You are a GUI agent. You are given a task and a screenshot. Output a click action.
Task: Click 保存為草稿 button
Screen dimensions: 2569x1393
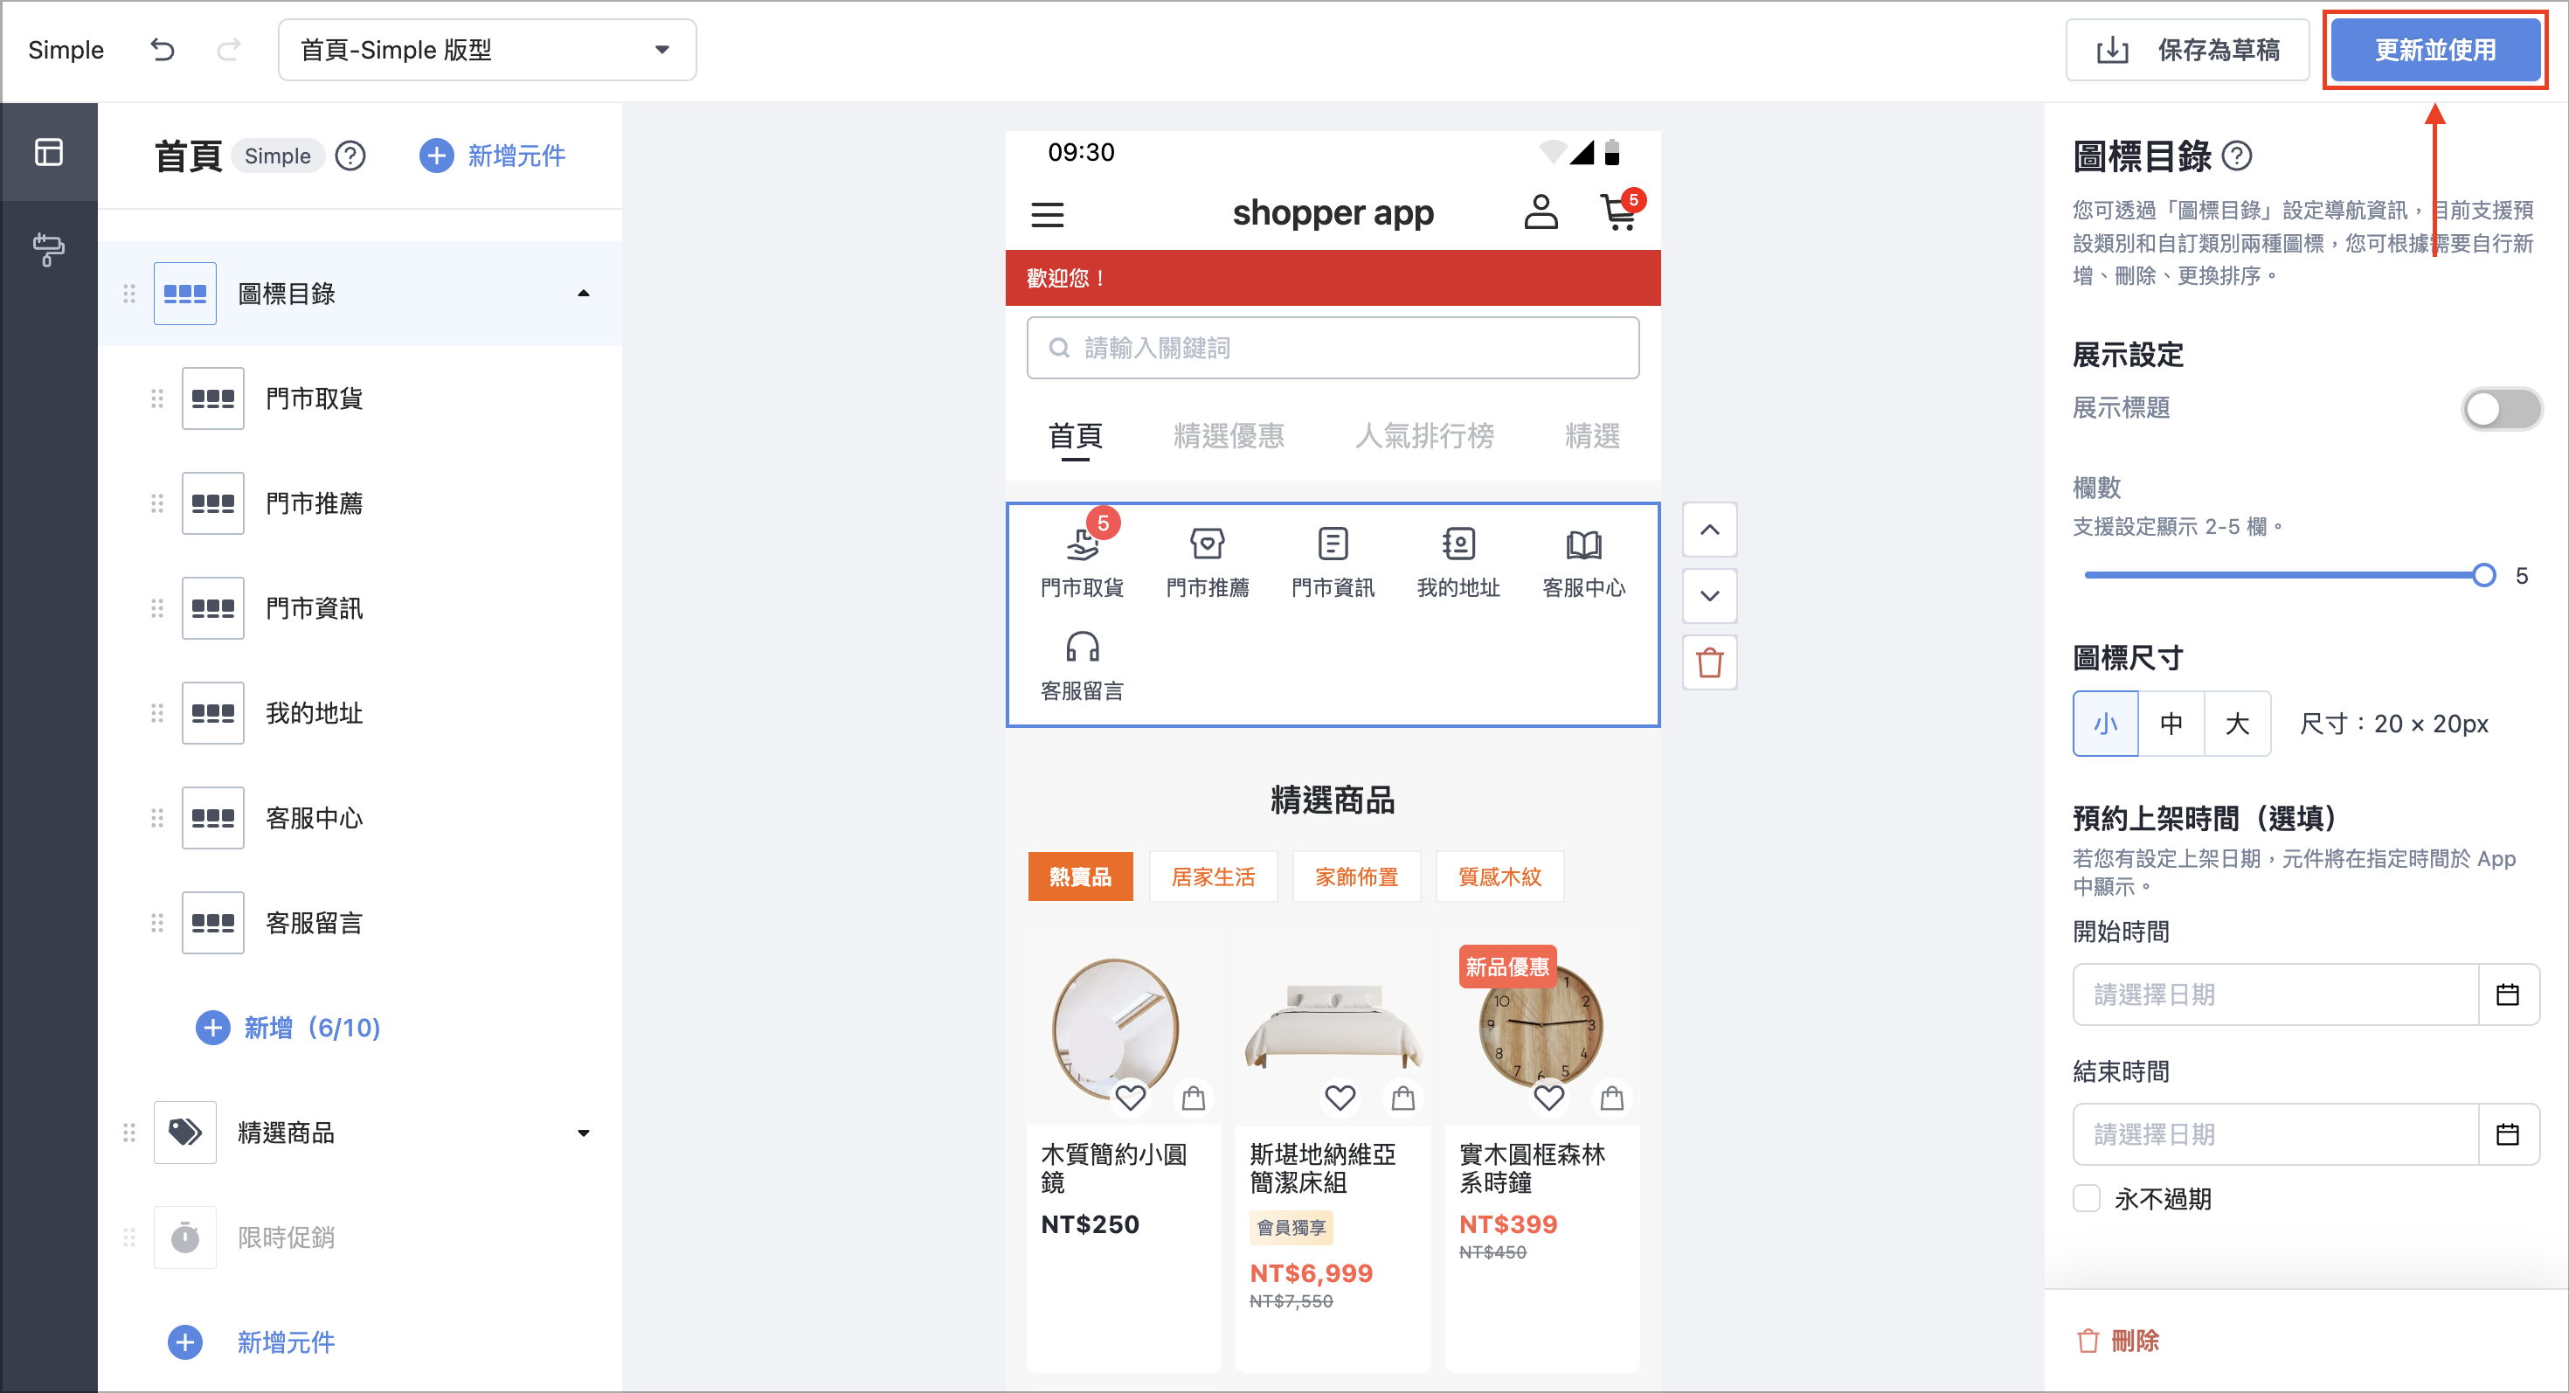click(x=2187, y=50)
